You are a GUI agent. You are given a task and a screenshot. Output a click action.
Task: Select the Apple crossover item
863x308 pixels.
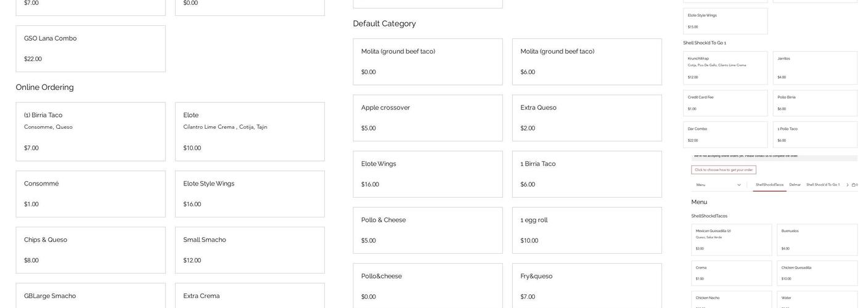click(428, 118)
